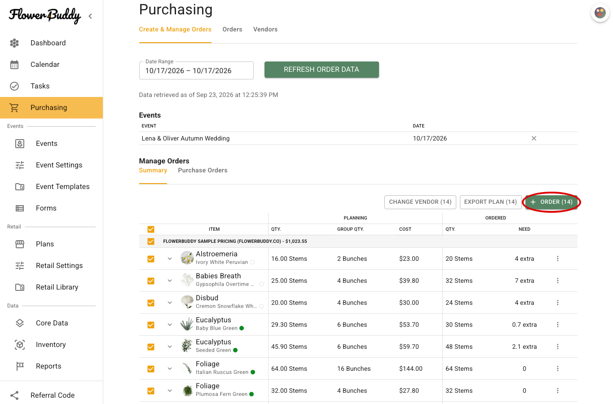The width and height of the screenshot is (613, 404).
Task: Uncheck the Babies Breath row checkbox
Action: (151, 281)
